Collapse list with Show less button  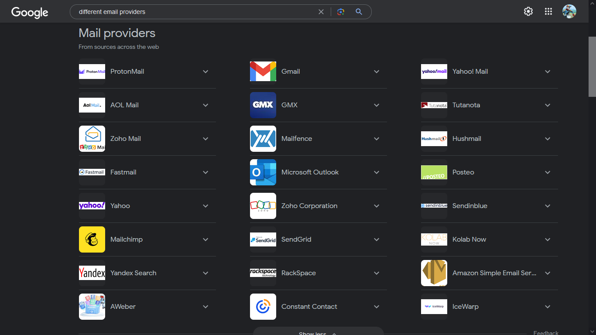tap(318, 332)
